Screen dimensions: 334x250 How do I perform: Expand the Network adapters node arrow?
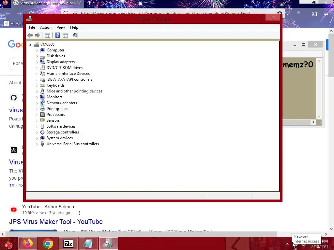click(x=37, y=103)
